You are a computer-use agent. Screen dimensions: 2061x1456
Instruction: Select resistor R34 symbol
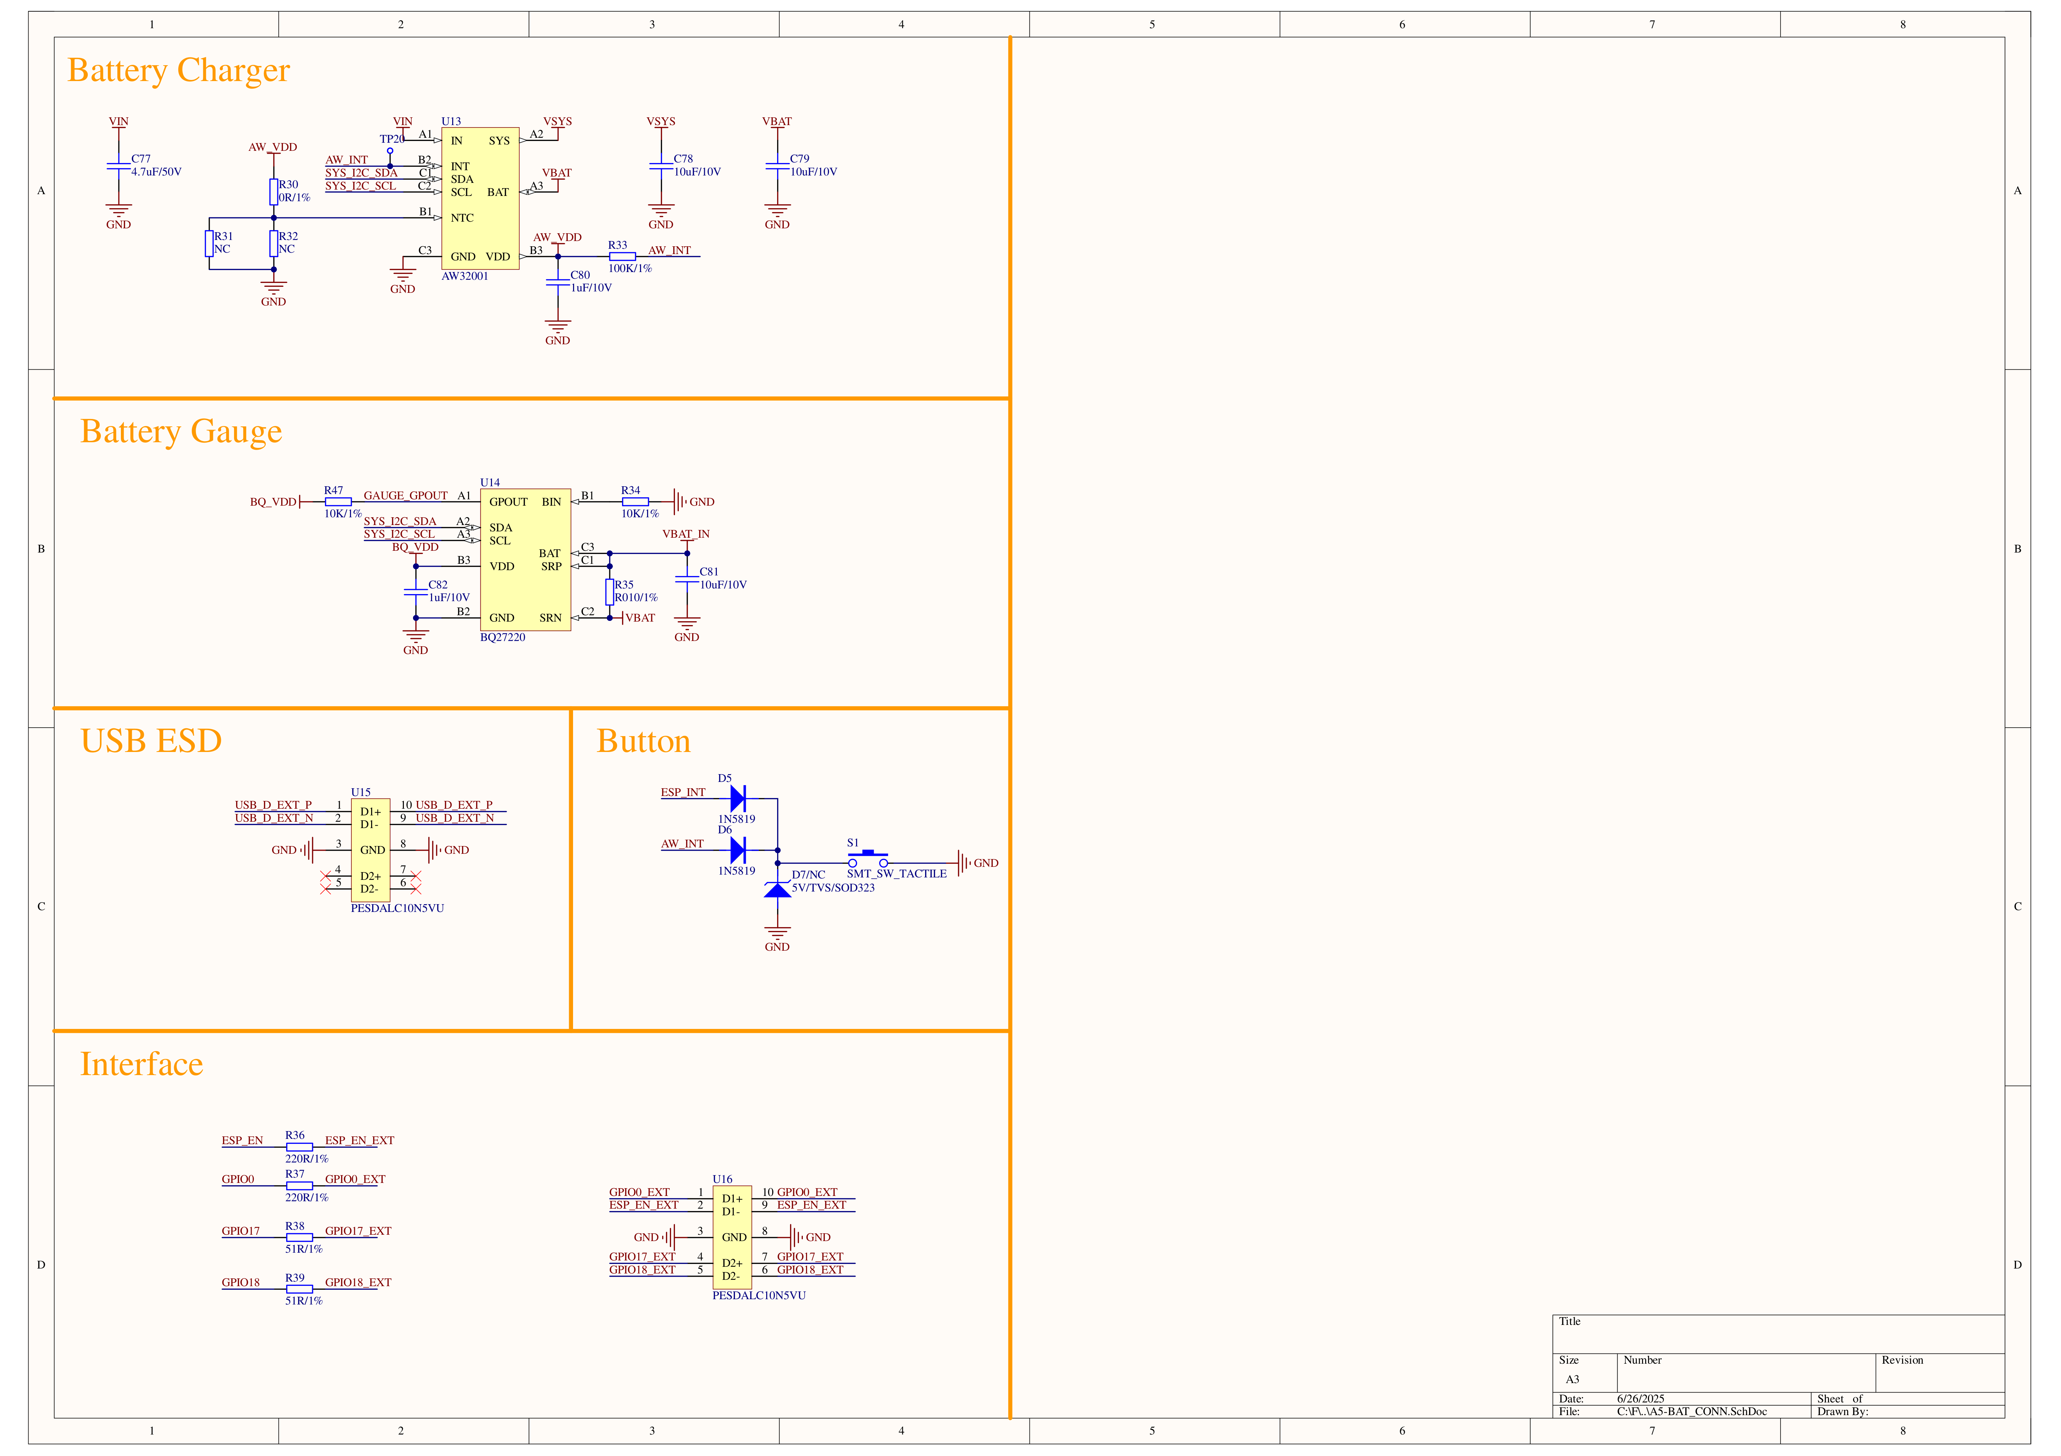point(635,502)
